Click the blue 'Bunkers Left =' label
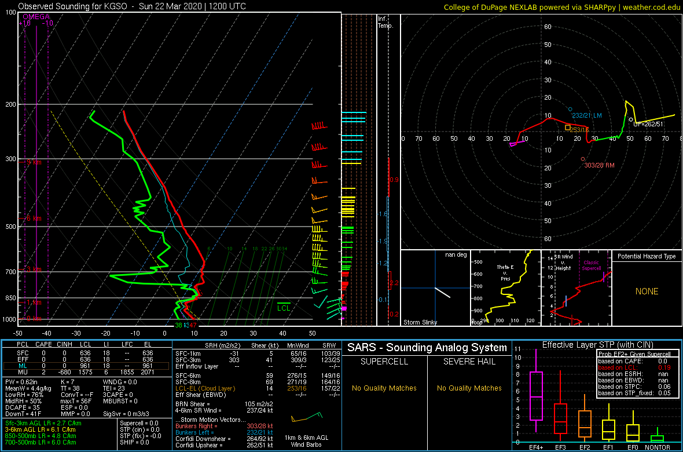This screenshot has width=683, height=452. click(x=196, y=432)
